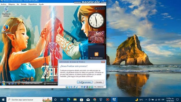Click the recording indicator in VirtualBox status bar
181x102 pixels.
point(85,87)
